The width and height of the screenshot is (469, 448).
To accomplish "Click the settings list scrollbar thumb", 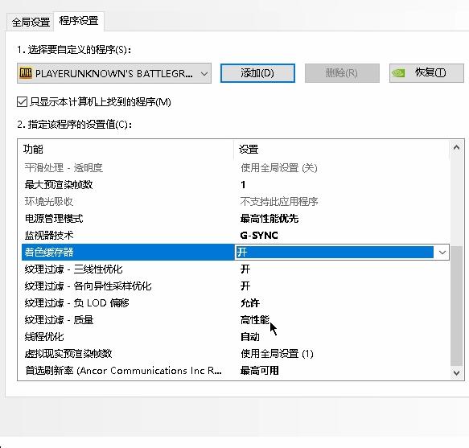I will click(x=456, y=306).
